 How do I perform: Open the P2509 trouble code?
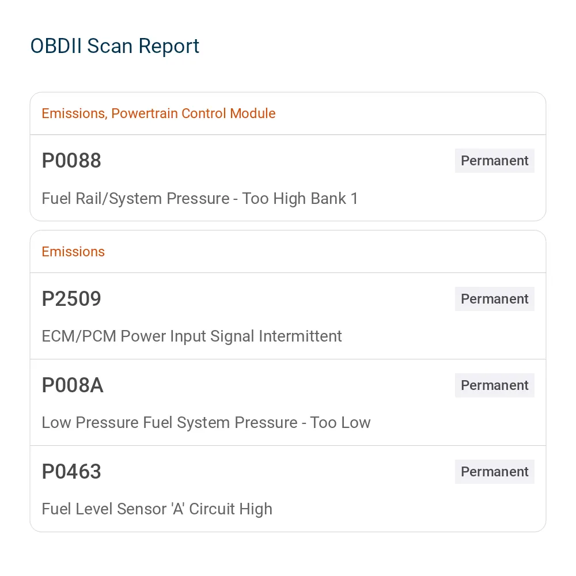click(71, 298)
